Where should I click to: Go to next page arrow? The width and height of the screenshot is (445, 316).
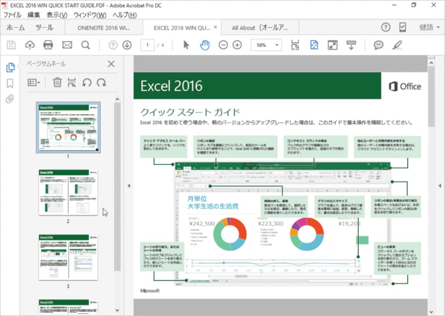click(x=127, y=45)
